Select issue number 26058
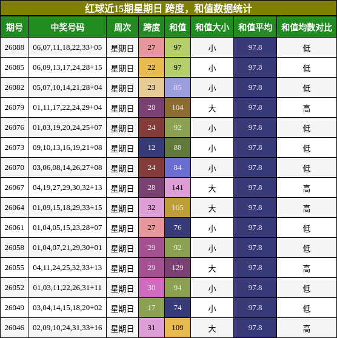The width and height of the screenshot is (337, 338). (x=14, y=248)
